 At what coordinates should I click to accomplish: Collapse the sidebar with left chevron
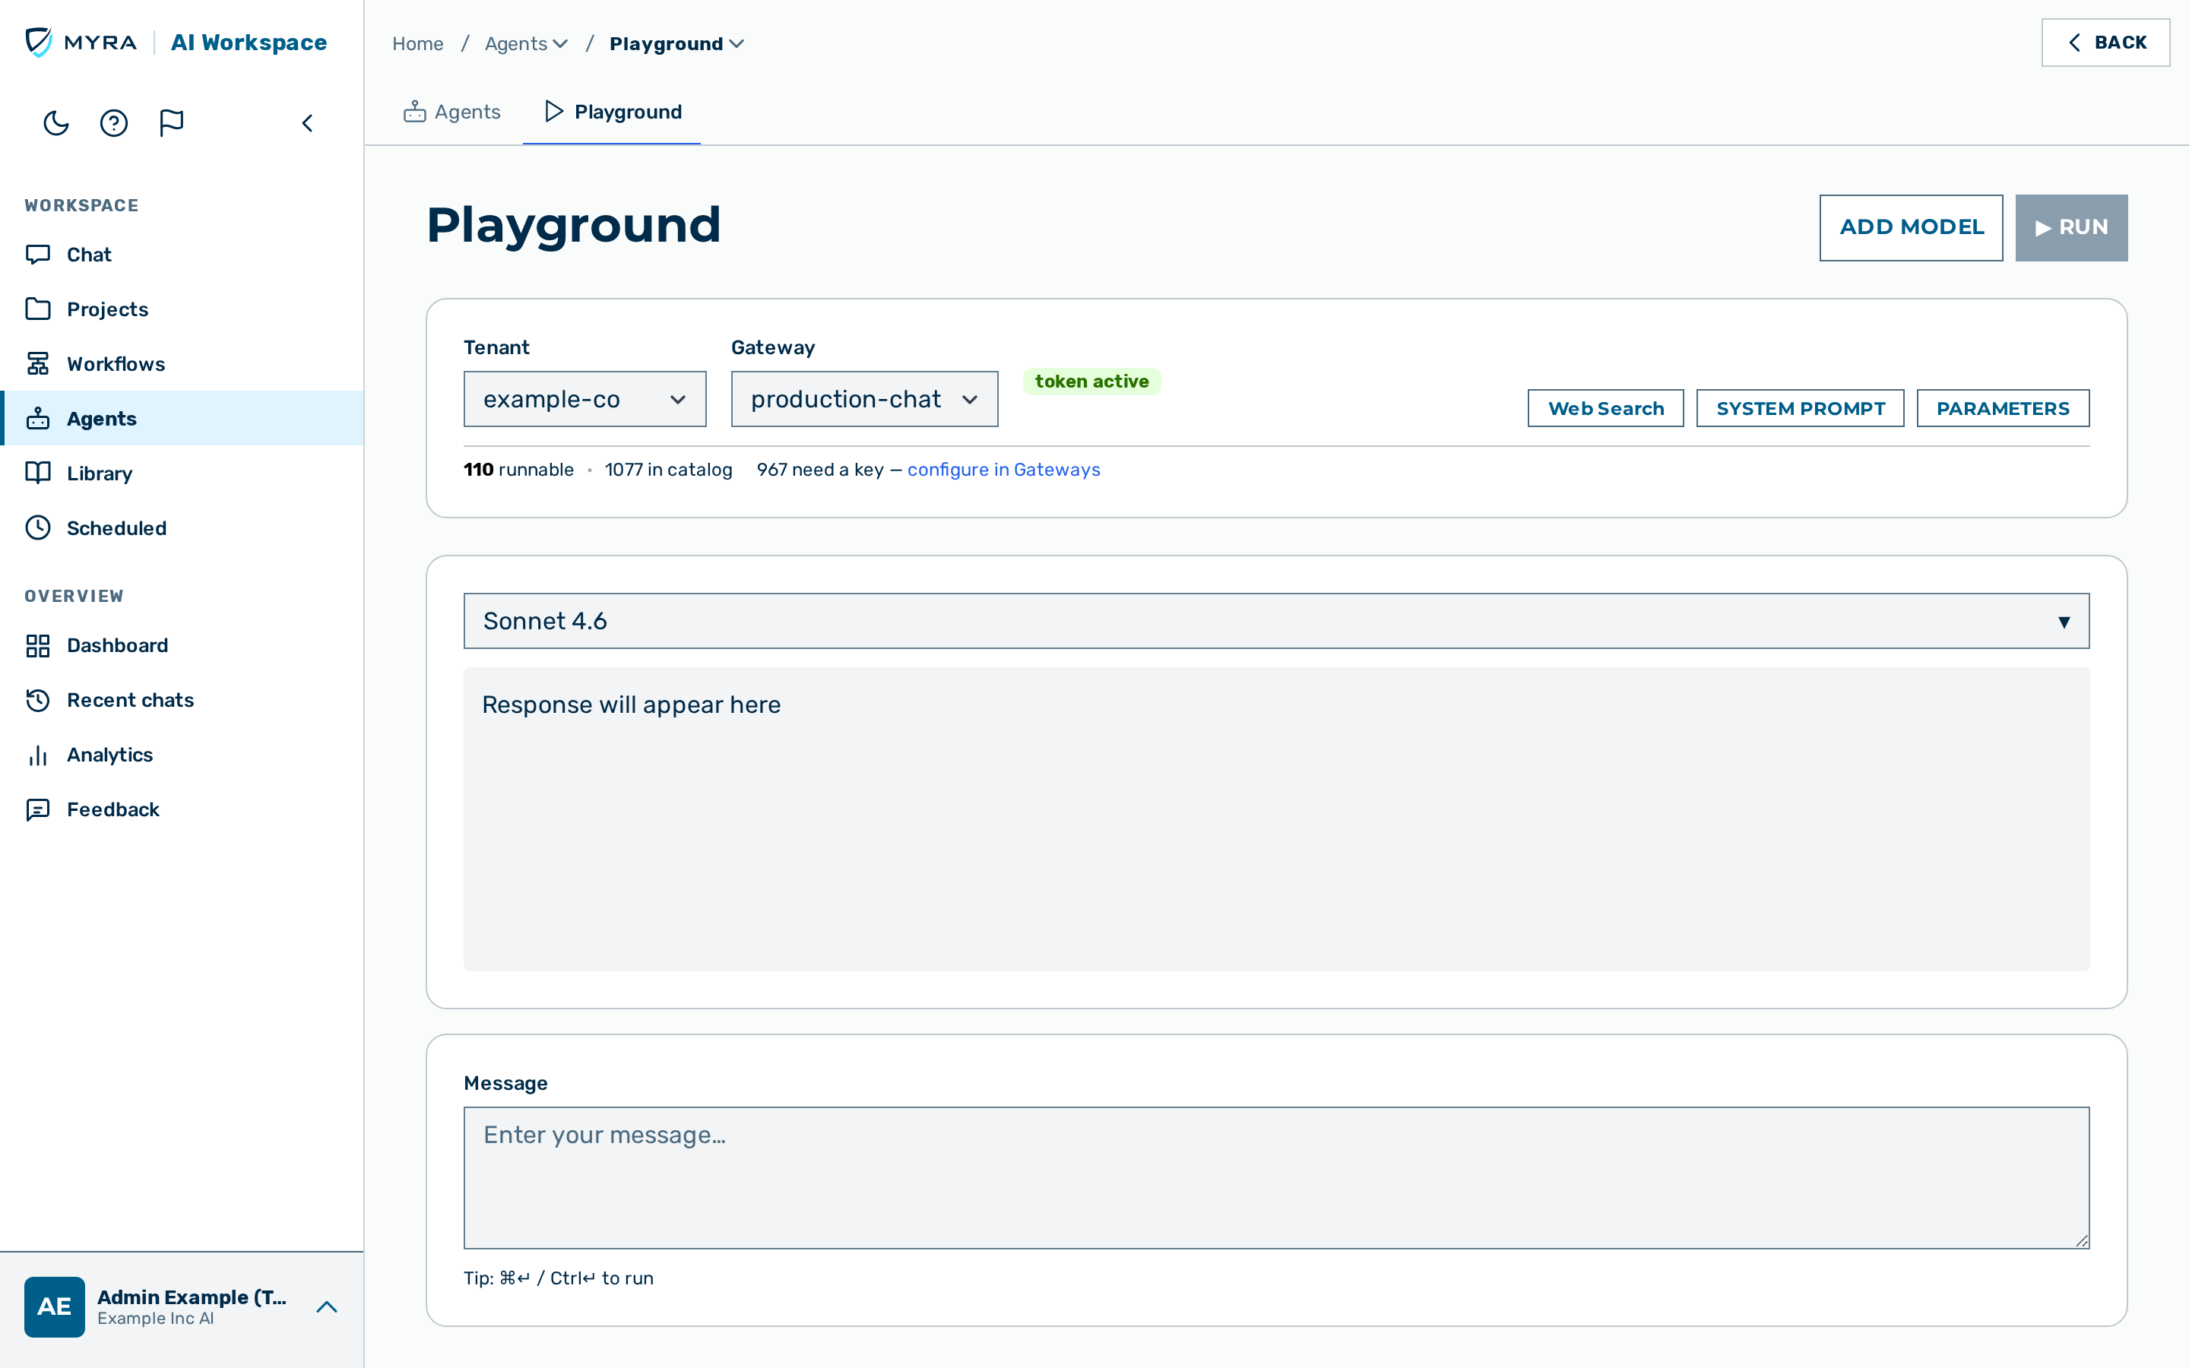point(308,123)
